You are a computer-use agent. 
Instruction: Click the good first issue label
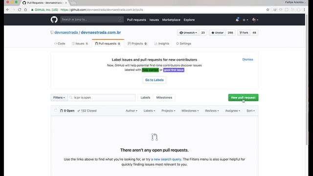tap(174, 70)
